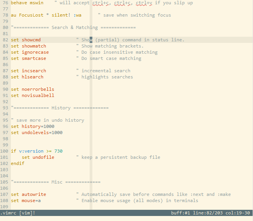253x221 pixels.
Task: Place cursor on "showmatch" setting
Action: (x=34, y=46)
